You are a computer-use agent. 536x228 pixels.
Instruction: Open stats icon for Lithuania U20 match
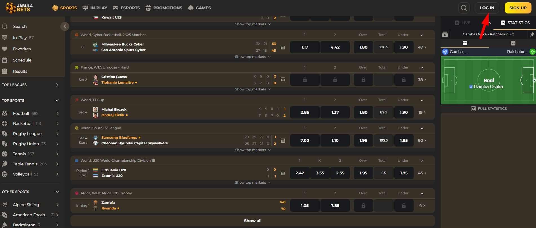283,173
